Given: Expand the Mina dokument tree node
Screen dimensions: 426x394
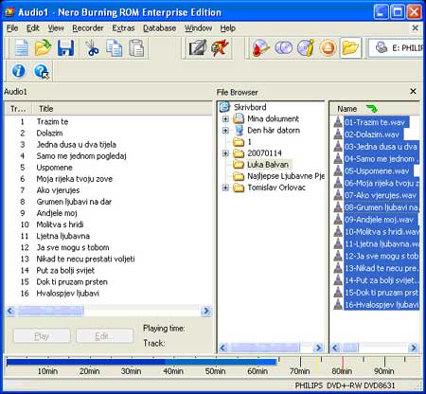Looking at the screenshot, I should [225, 119].
